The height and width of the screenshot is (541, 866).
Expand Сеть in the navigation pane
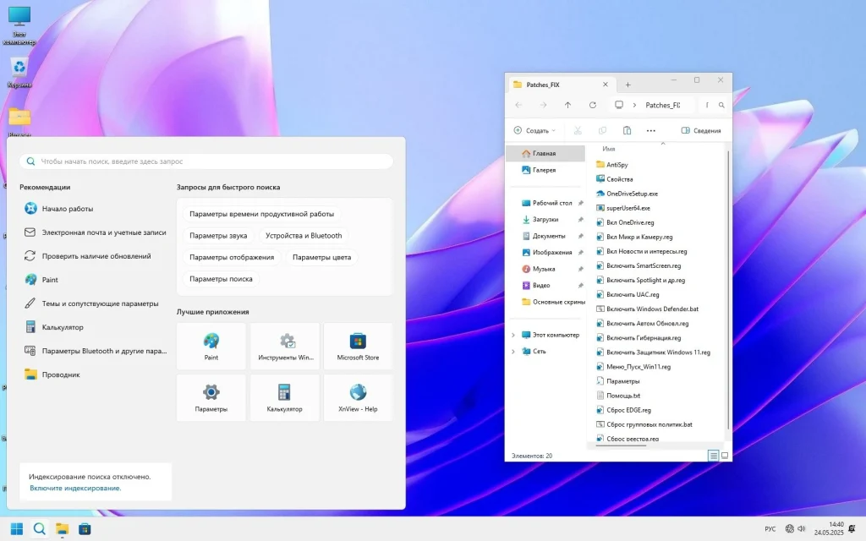pyautogui.click(x=512, y=352)
